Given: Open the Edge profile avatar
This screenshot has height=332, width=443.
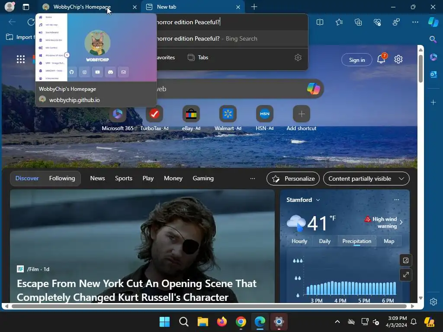Looking at the screenshot, I should (10, 7).
